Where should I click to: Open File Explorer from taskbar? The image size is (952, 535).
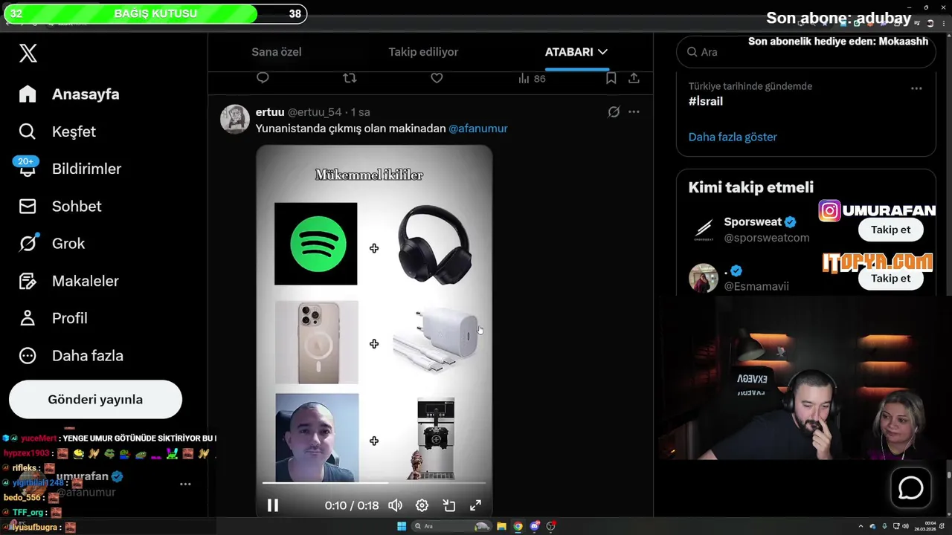coord(502,526)
